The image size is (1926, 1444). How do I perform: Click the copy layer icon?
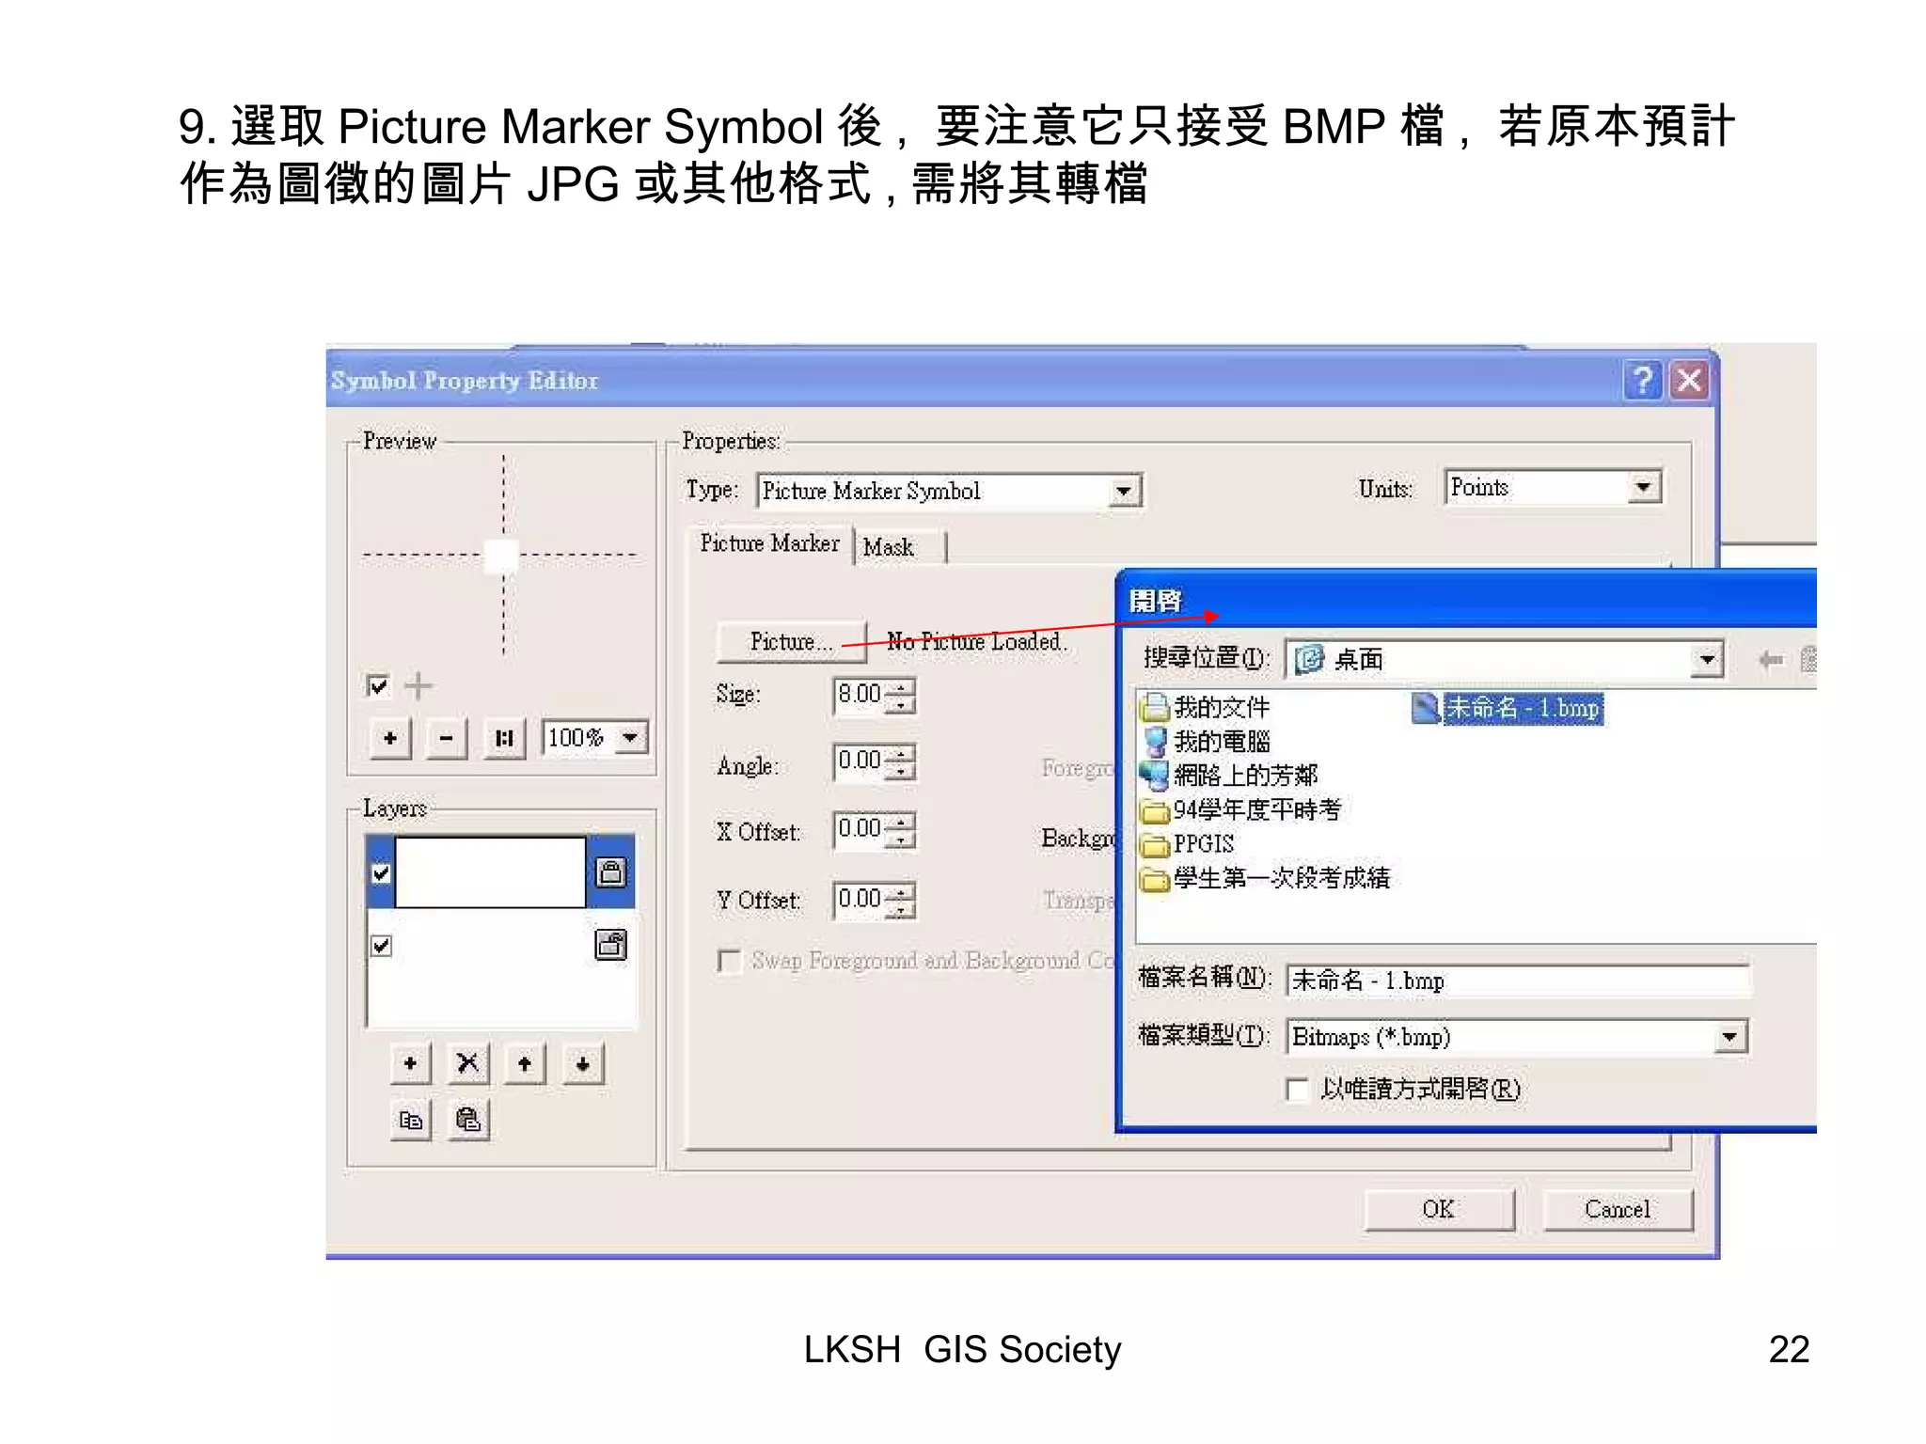pos(411,1120)
